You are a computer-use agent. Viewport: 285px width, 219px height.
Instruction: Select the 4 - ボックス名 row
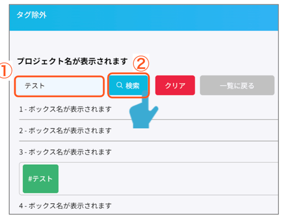pyautogui.click(x=148, y=206)
